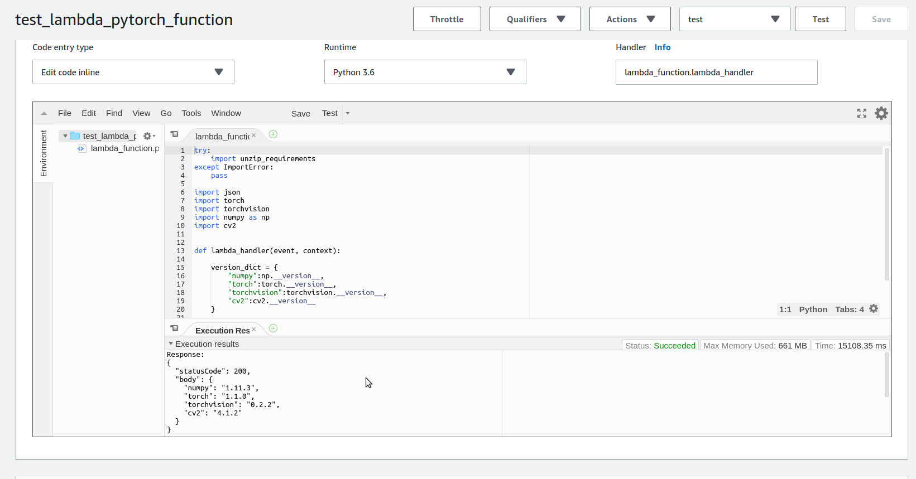Open status bar gear preferences
The width and height of the screenshot is (916, 479).
[874, 309]
